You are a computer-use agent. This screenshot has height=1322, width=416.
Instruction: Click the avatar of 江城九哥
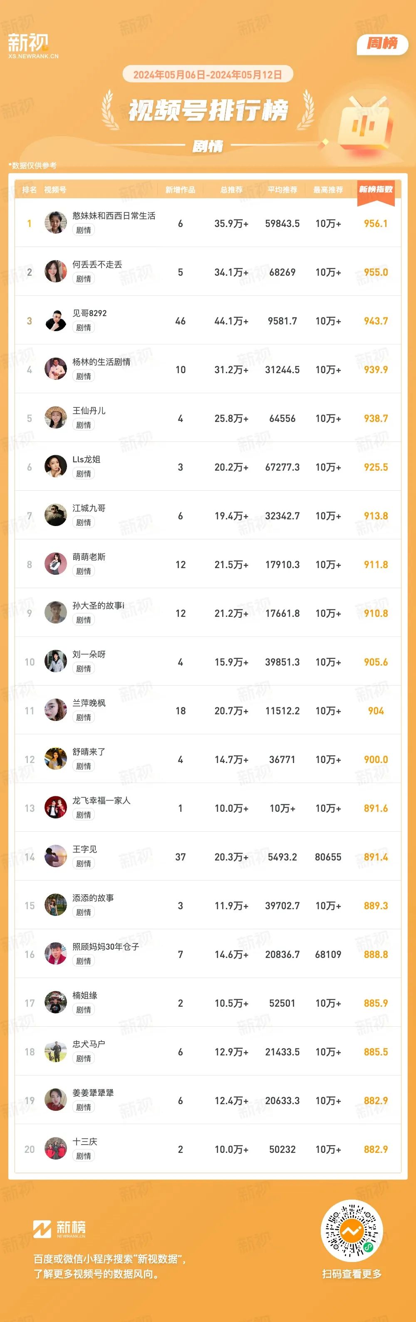[x=56, y=515]
